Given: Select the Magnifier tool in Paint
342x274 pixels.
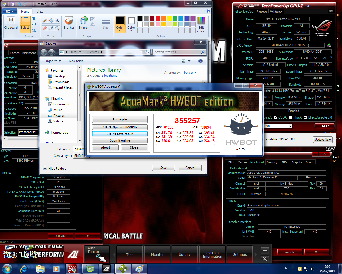Looking at the screenshot, I should click(x=57, y=28).
